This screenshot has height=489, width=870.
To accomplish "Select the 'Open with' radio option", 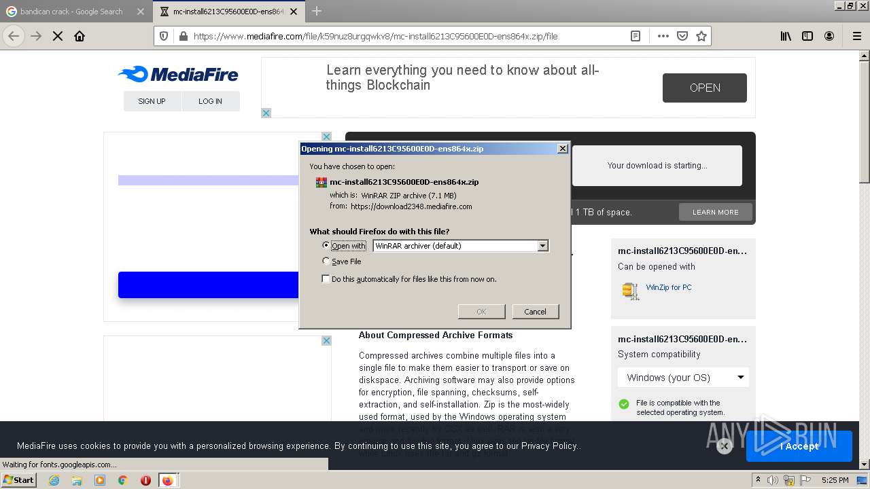I will (x=326, y=245).
